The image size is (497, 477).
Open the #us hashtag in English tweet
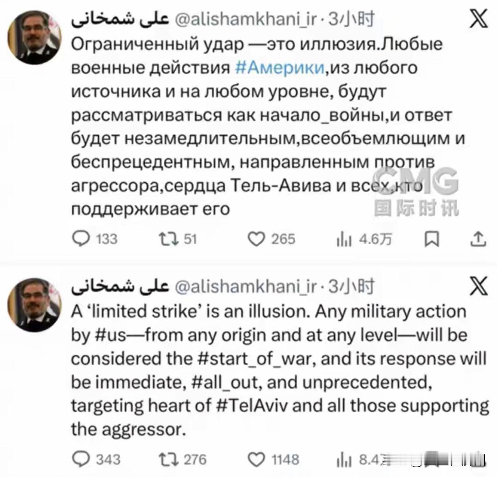[106, 335]
